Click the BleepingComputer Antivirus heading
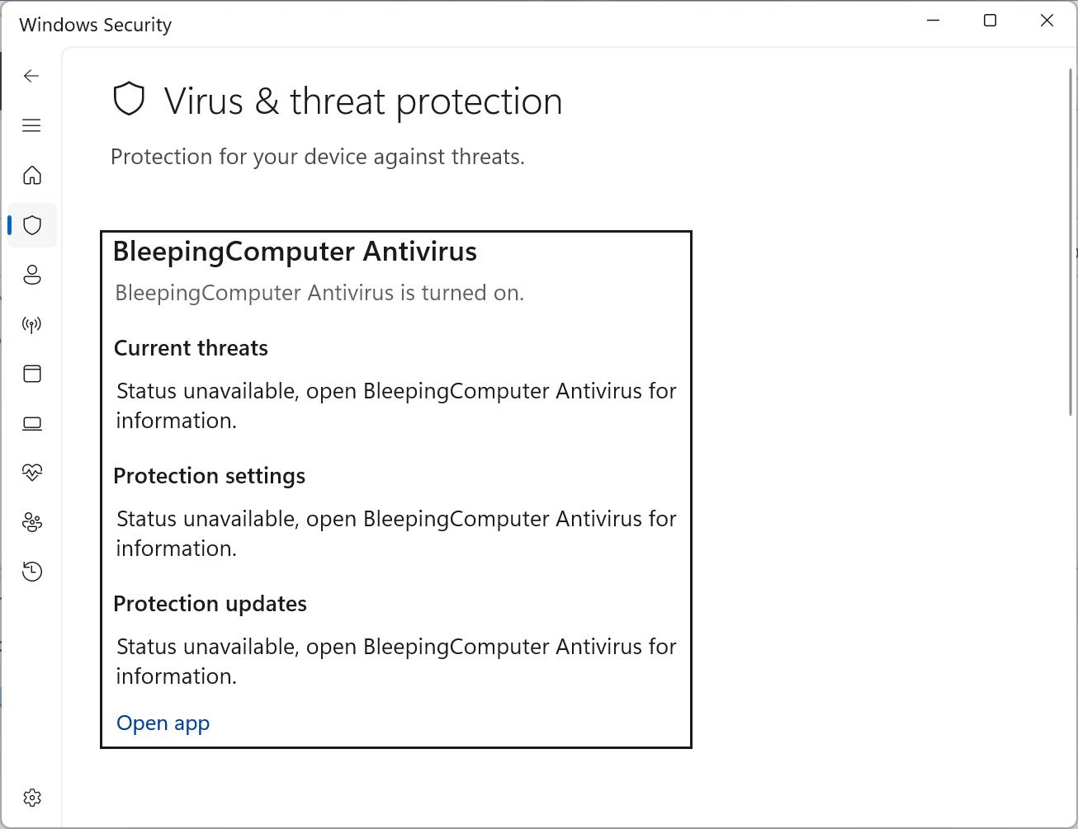 [295, 252]
